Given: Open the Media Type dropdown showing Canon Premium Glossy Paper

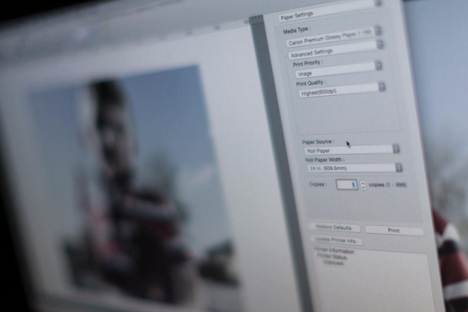Looking at the screenshot, I should 333,38.
